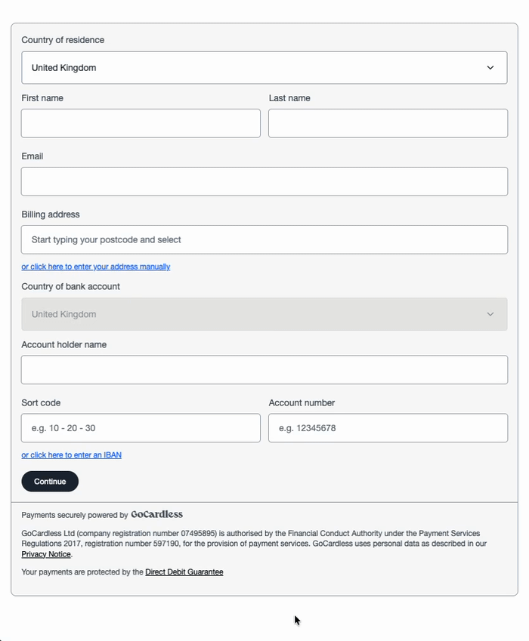Screen dimensions: 529x641
Task: Click the 'Account holder name' label text
Action: [63, 344]
